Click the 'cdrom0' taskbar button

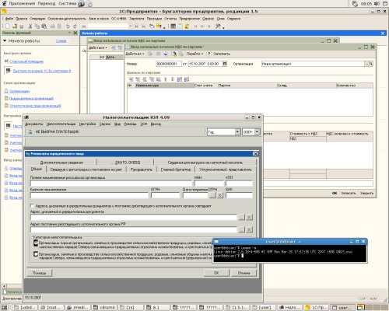[104, 307]
